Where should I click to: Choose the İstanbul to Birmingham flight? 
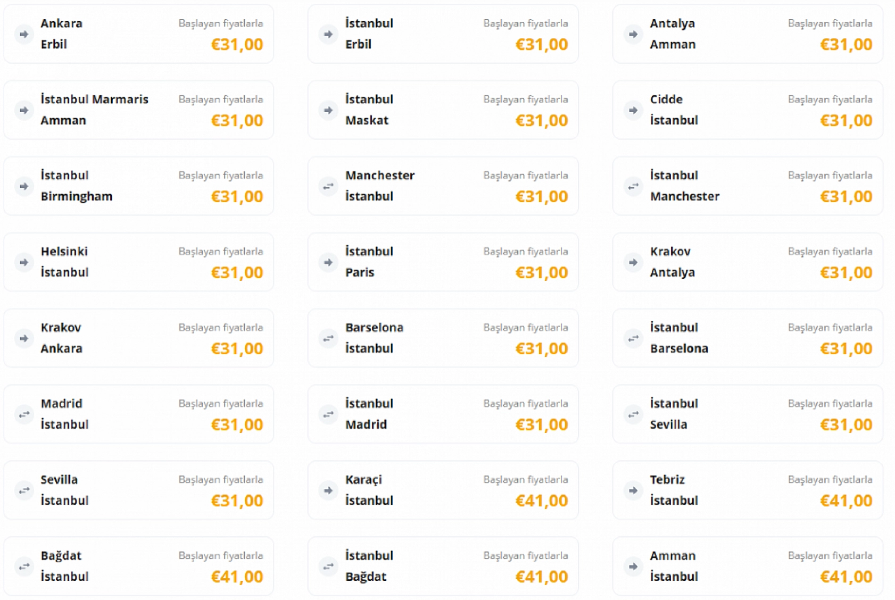click(x=138, y=186)
